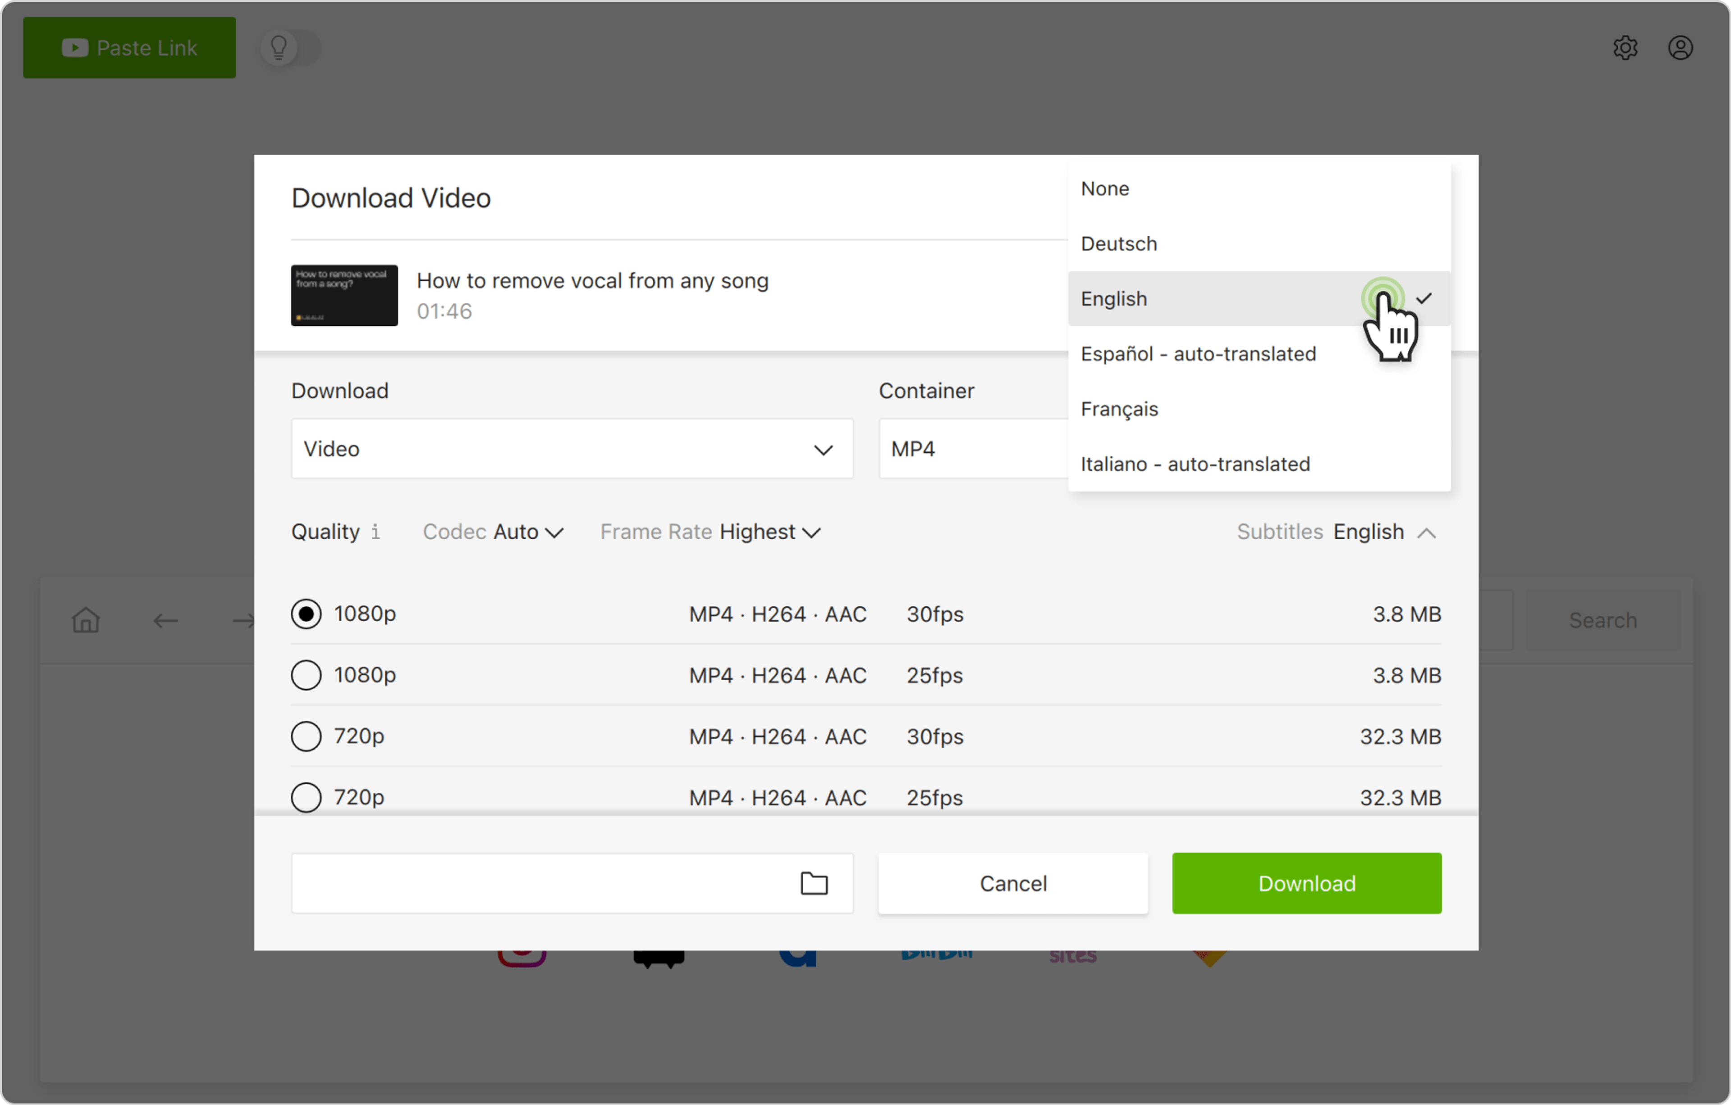
Task: Open the Download type Video dropdown
Action: pos(572,449)
